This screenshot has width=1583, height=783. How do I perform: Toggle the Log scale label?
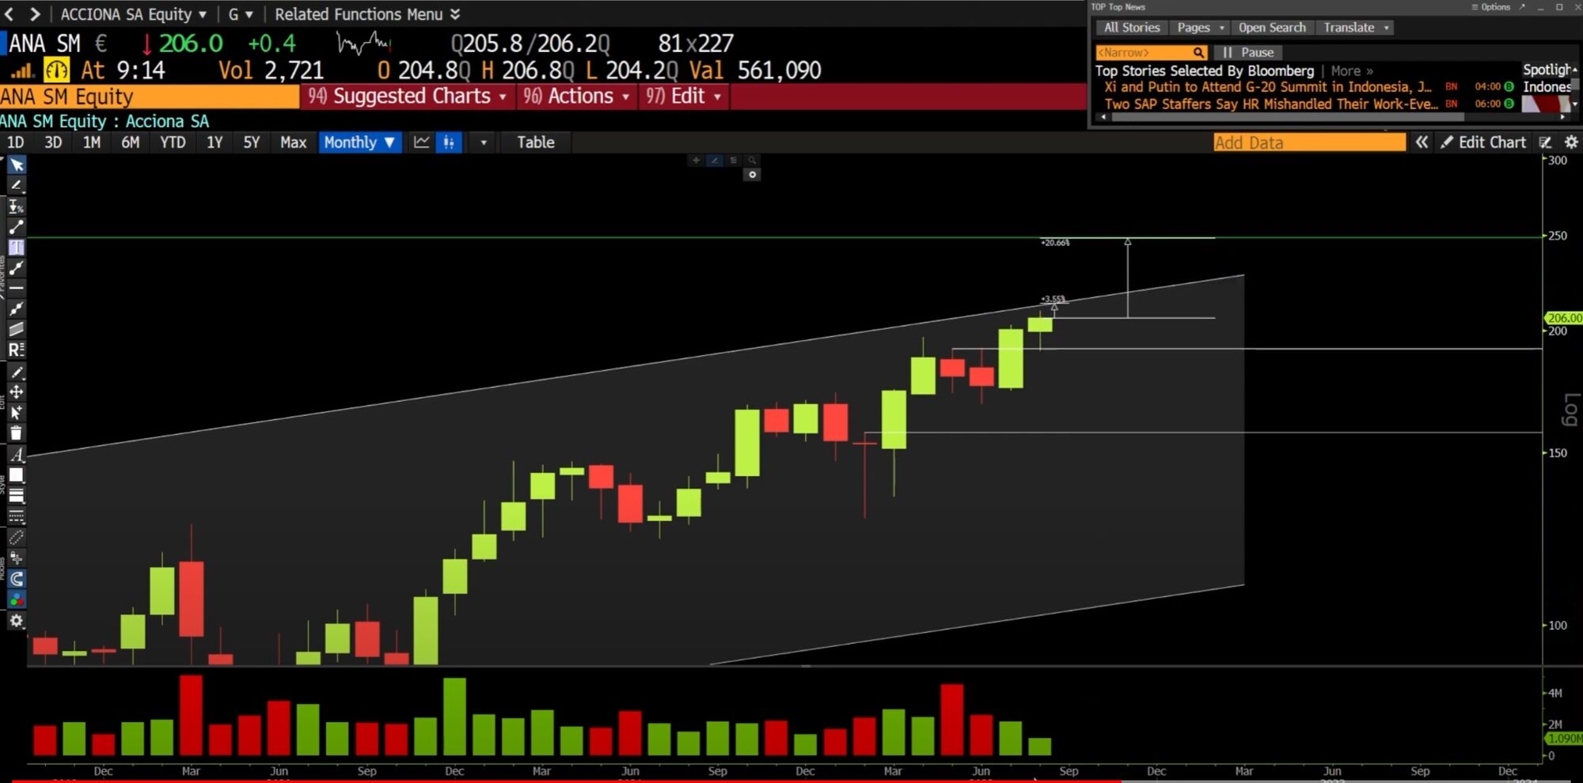[1570, 409]
